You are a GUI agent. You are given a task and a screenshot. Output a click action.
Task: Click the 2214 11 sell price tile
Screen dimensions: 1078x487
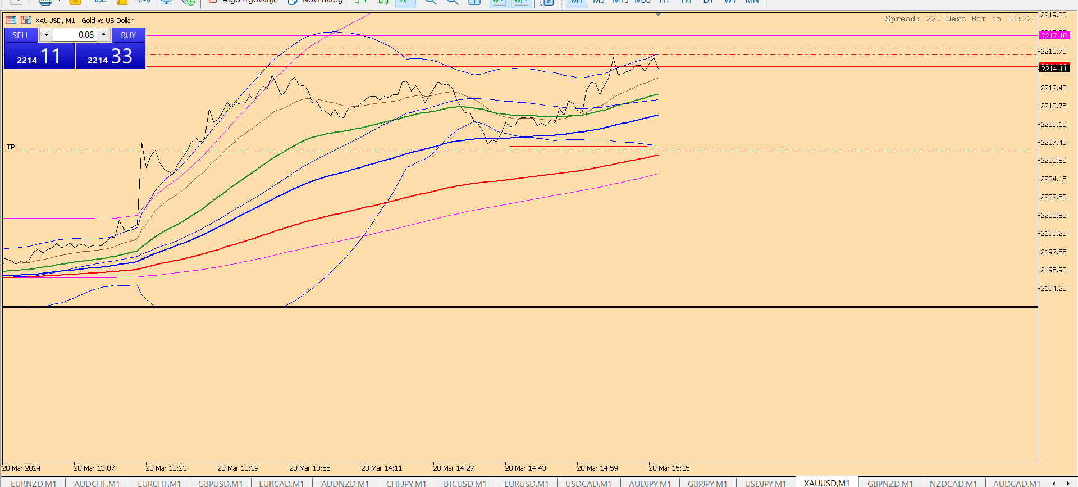39,56
